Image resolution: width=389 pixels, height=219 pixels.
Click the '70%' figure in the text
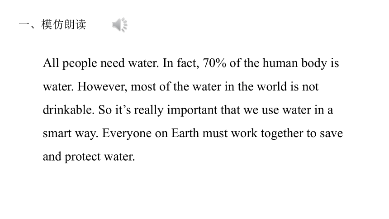[x=214, y=63]
